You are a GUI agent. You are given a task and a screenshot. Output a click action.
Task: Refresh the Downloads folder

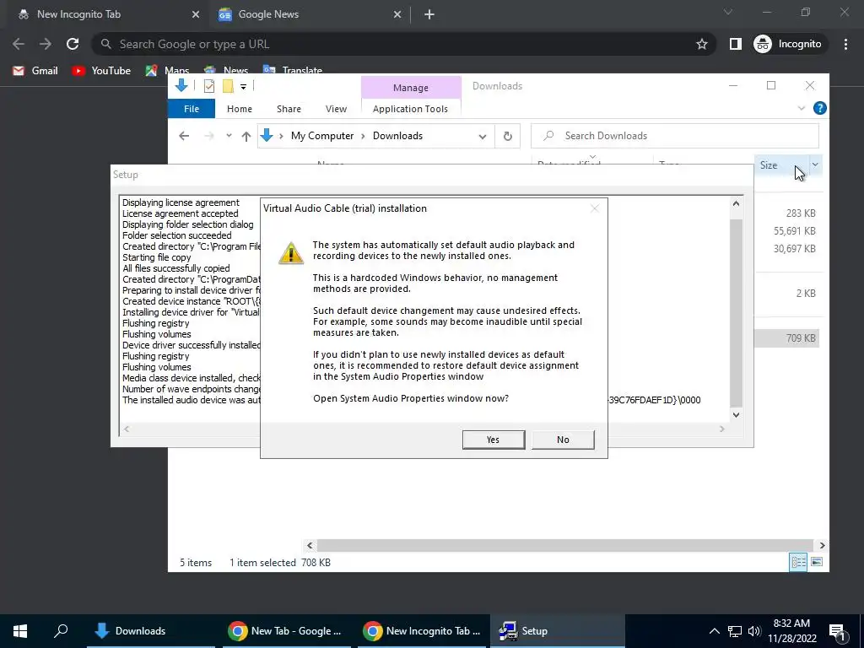507,136
